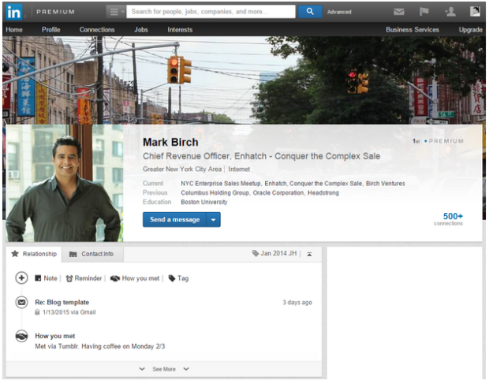Expand the Send a message dropdown arrow
489x384 pixels.
[212, 220]
